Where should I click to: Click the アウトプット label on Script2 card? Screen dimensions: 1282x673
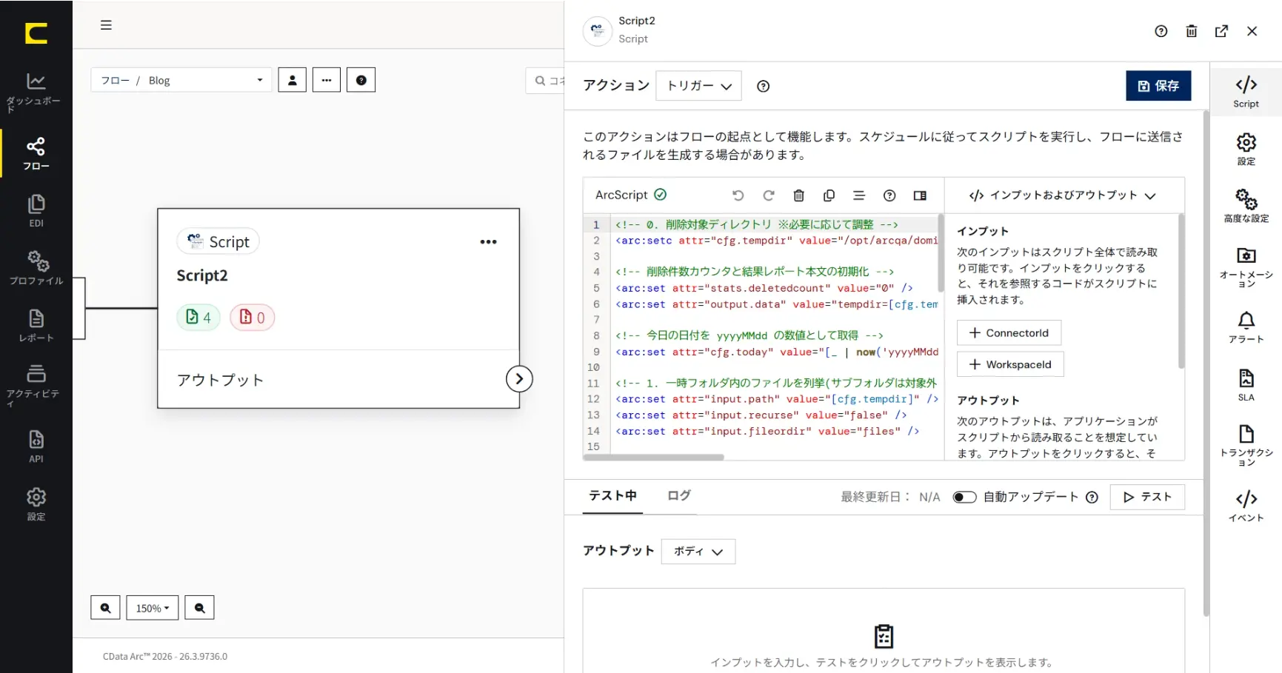pyautogui.click(x=220, y=380)
